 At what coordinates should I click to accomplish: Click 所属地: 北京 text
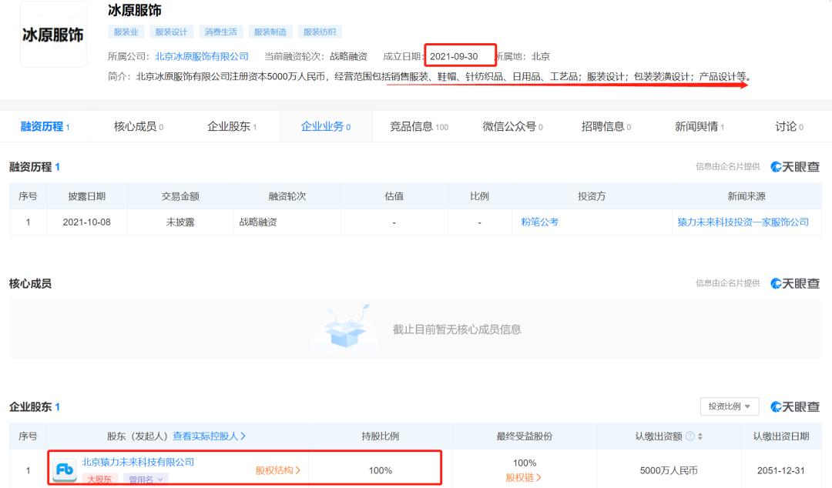pos(523,56)
